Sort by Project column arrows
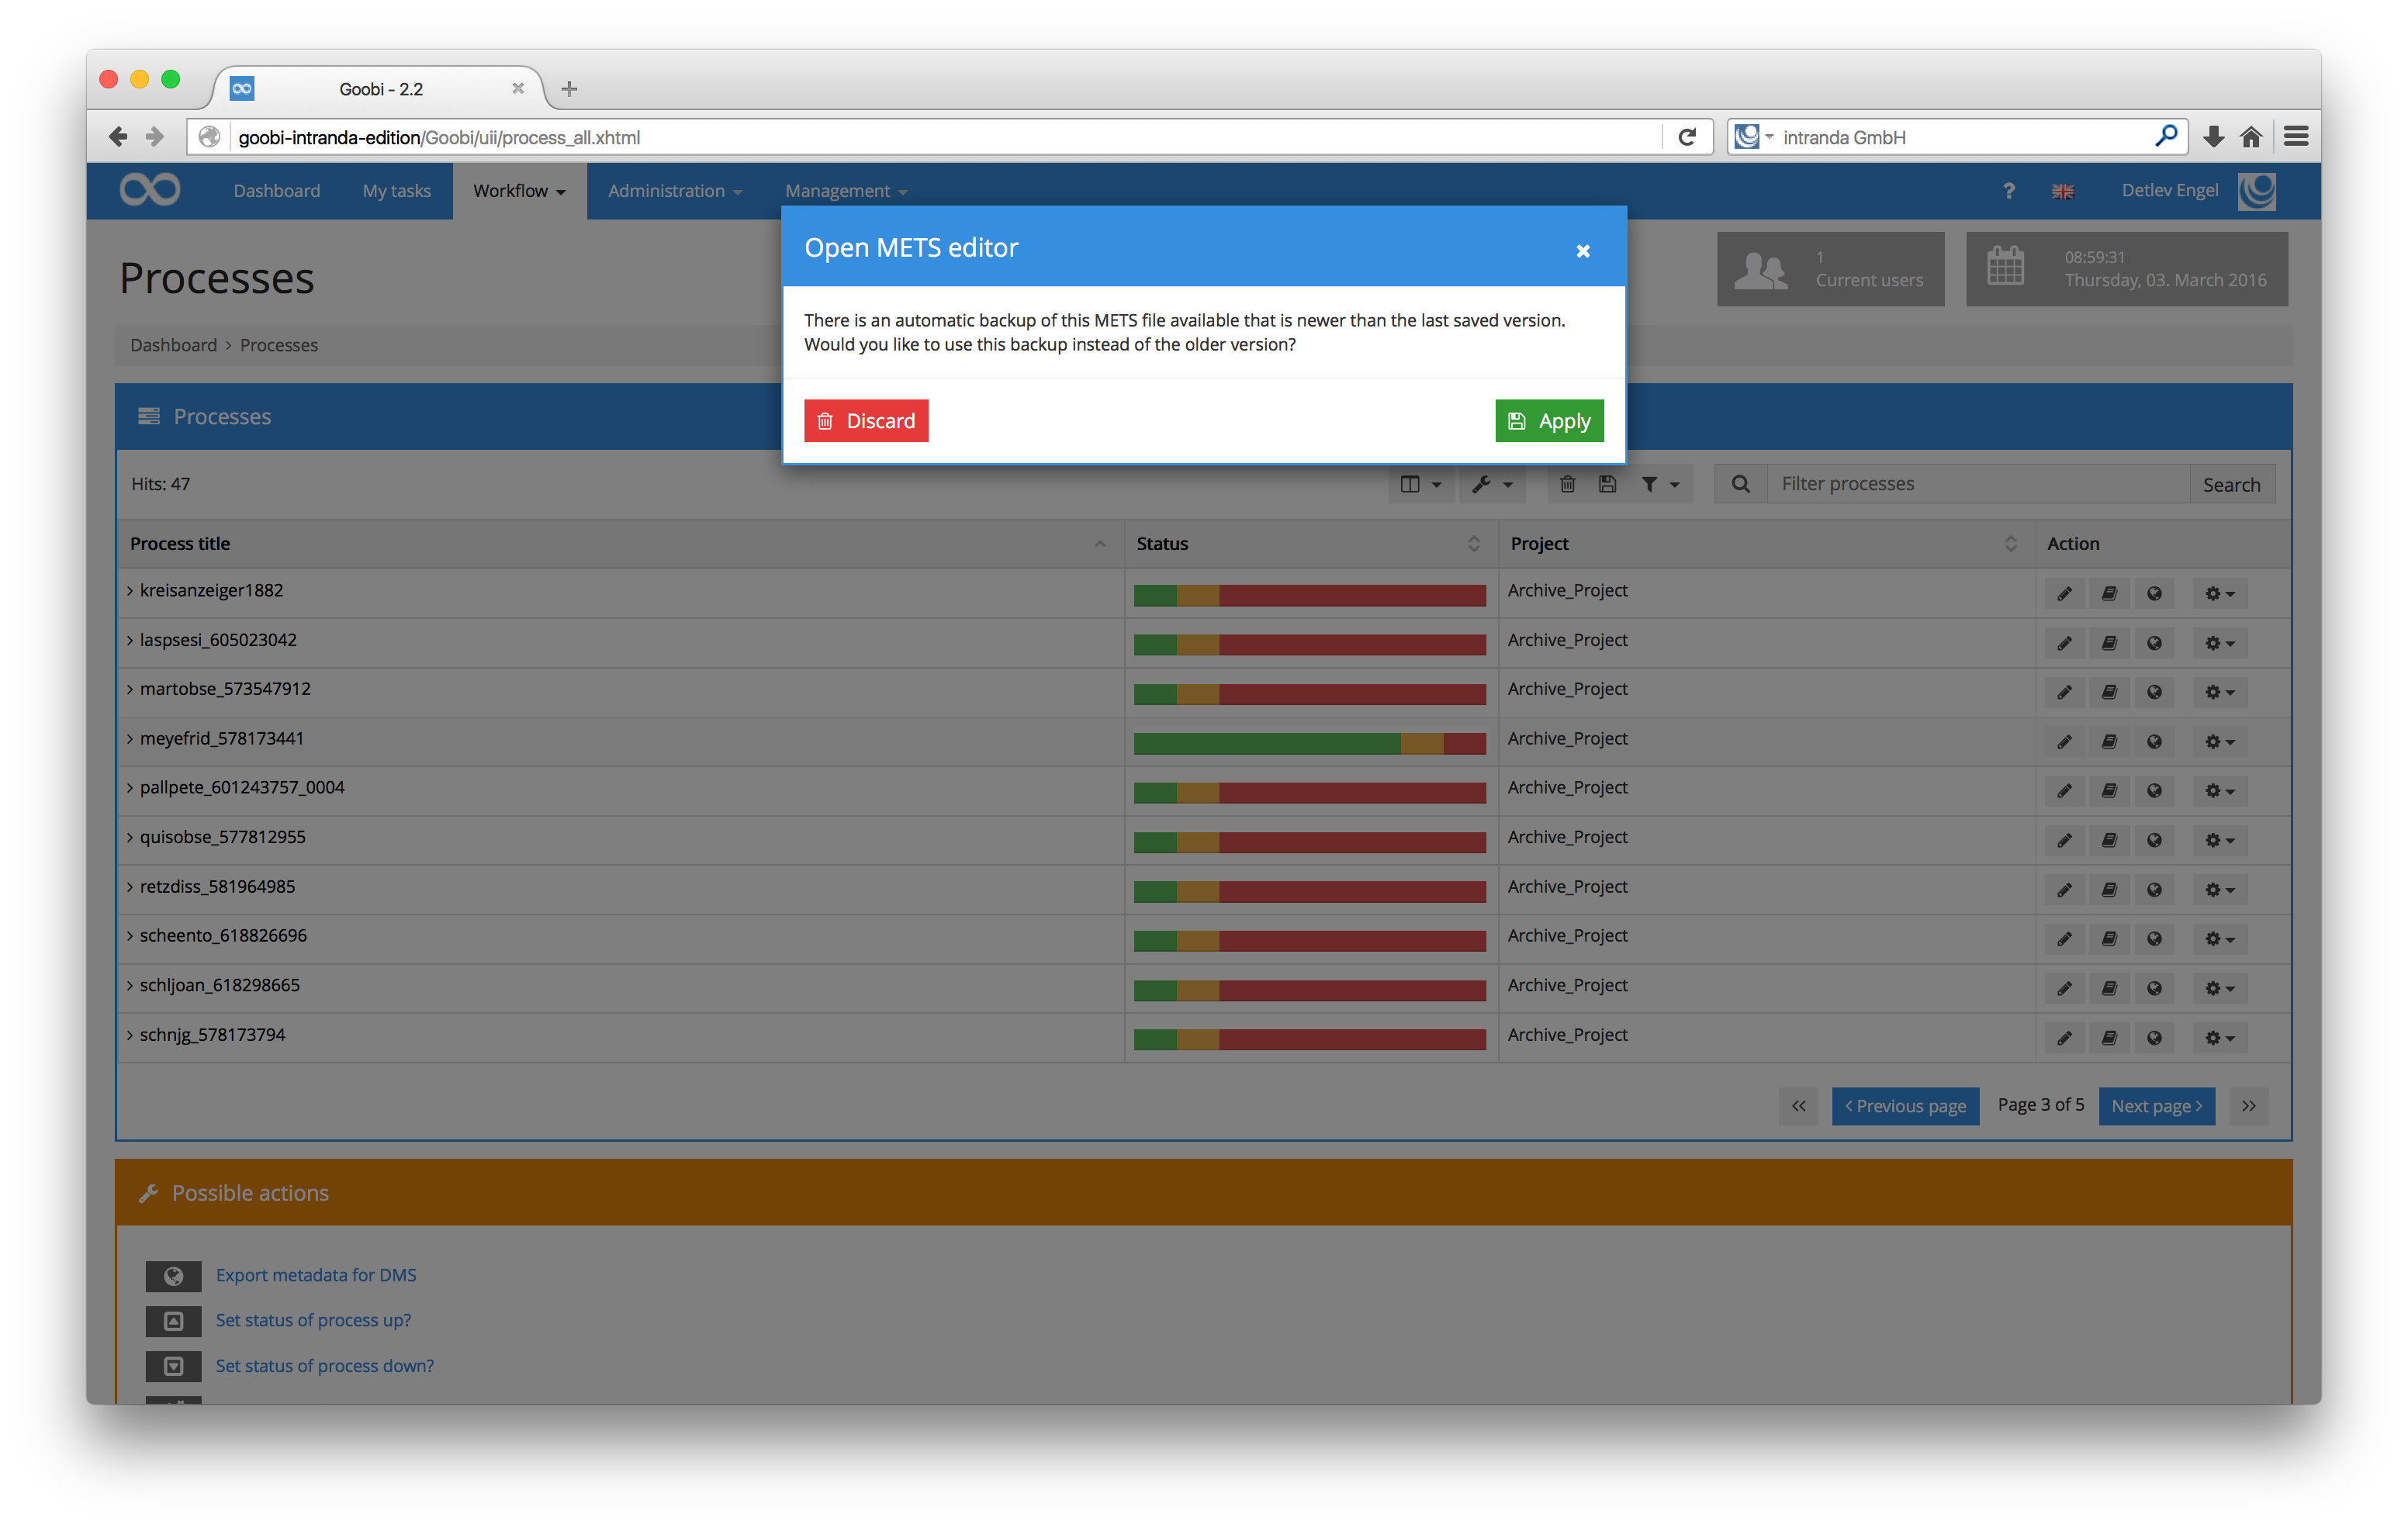2408x1528 pixels. point(2010,543)
